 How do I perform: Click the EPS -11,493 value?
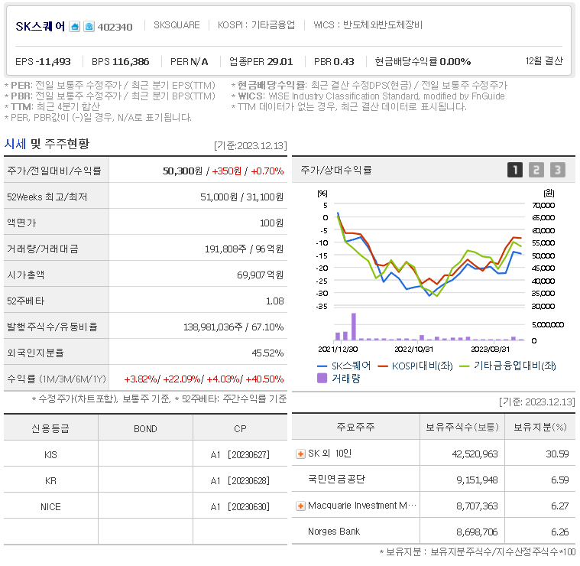click(43, 61)
